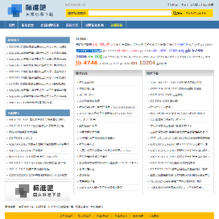Open the 'TB 10017-1999' download entry
Screen dimensions: 219x219
[x=176, y=181]
